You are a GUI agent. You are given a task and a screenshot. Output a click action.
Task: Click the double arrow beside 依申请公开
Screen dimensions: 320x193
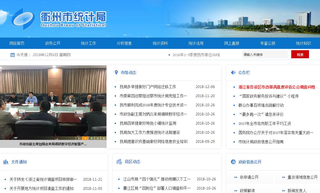pyautogui.click(x=236, y=177)
